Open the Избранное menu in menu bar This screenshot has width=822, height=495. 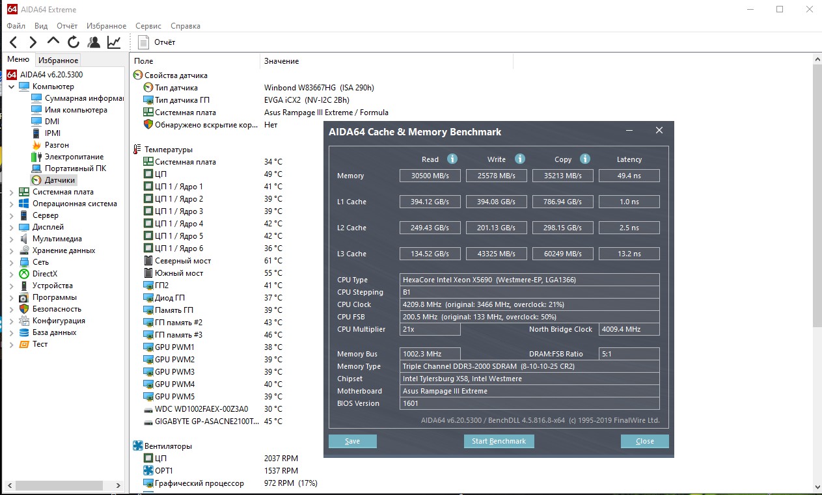click(106, 26)
